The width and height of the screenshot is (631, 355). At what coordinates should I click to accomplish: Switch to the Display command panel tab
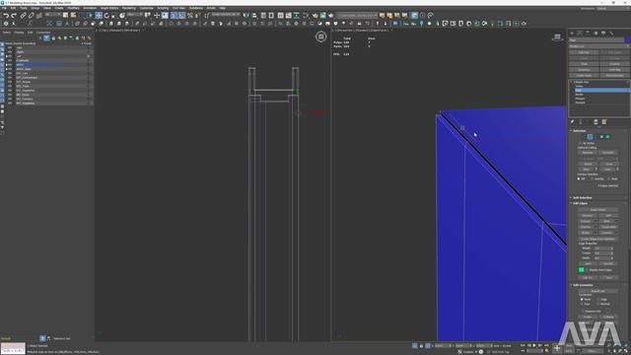603,33
